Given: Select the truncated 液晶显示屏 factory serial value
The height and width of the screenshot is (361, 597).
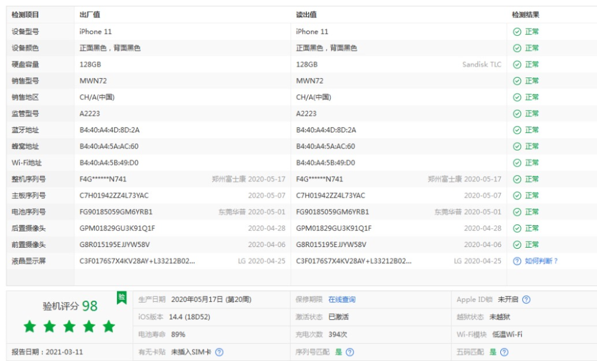Looking at the screenshot, I should coord(137,261).
